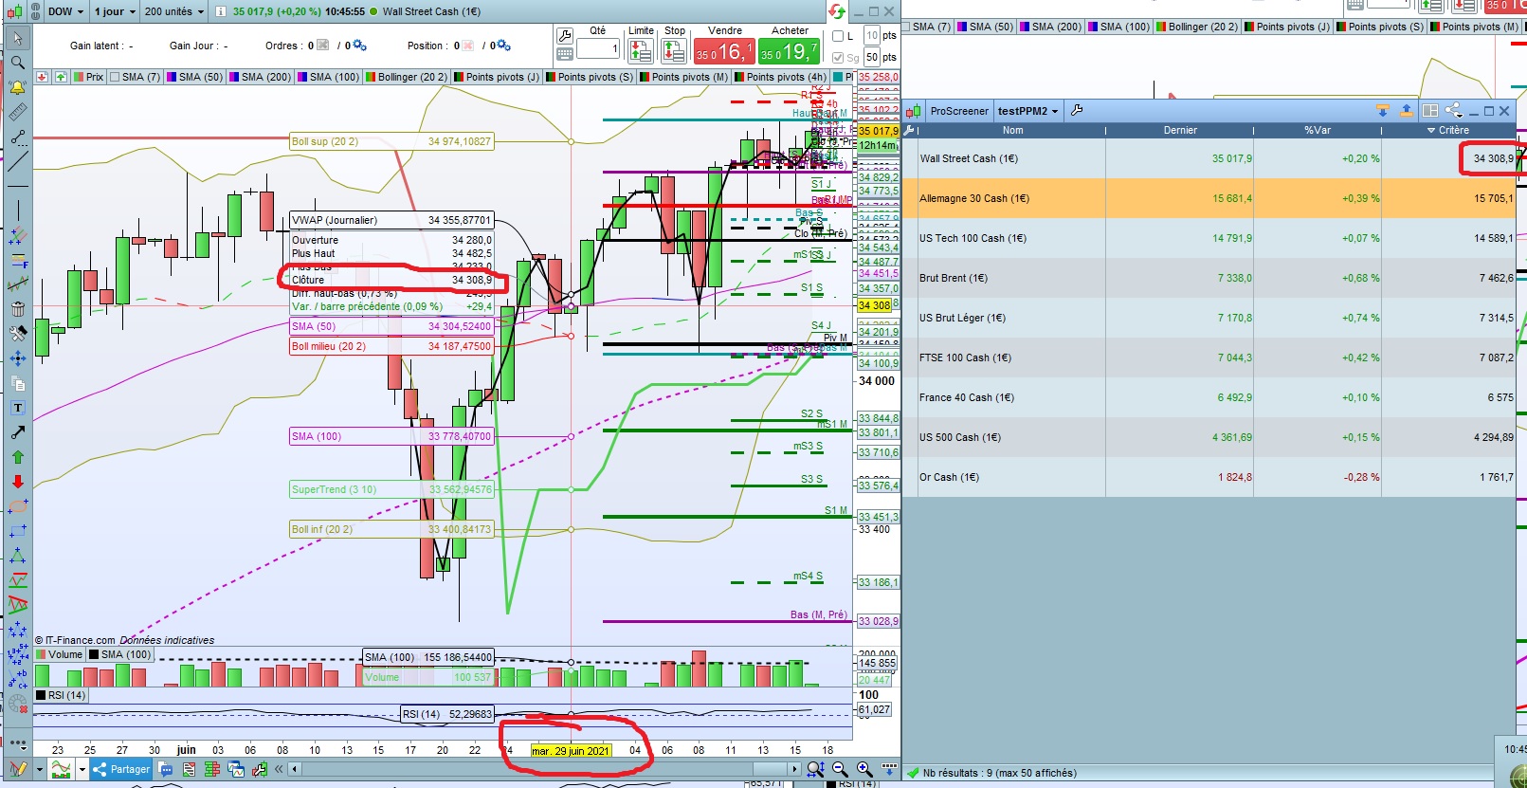Select the ruler measurement tool
The height and width of the screenshot is (788, 1527).
pyautogui.click(x=17, y=113)
